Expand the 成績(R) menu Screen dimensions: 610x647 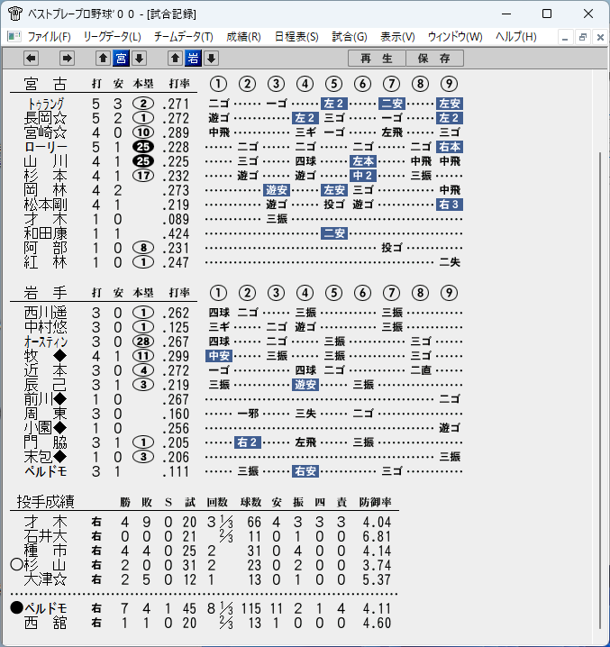click(x=243, y=37)
